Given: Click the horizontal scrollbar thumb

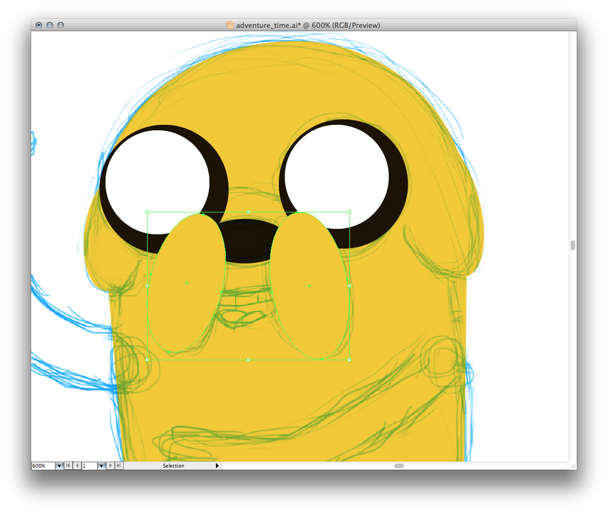Looking at the screenshot, I should 399,466.
